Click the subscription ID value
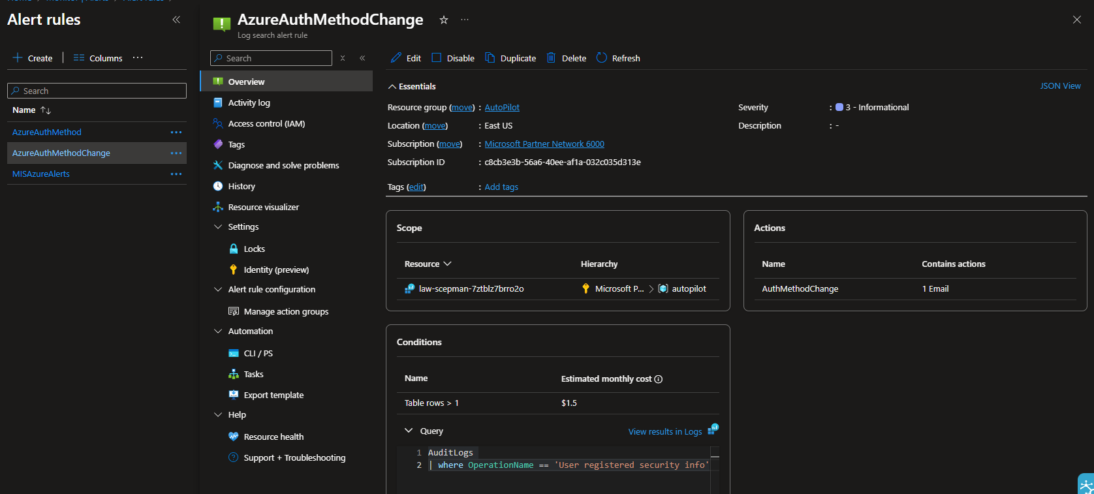This screenshot has height=494, width=1094. pyautogui.click(x=563, y=162)
